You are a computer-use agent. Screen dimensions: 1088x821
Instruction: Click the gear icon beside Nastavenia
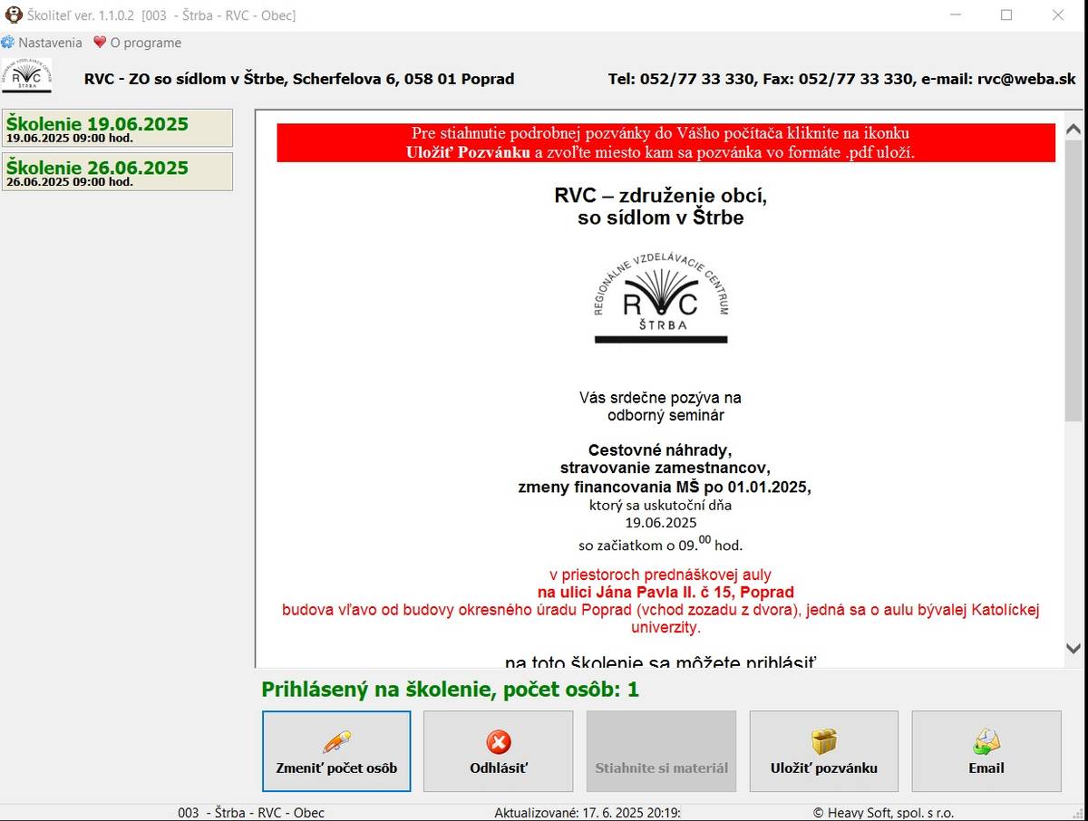8,43
